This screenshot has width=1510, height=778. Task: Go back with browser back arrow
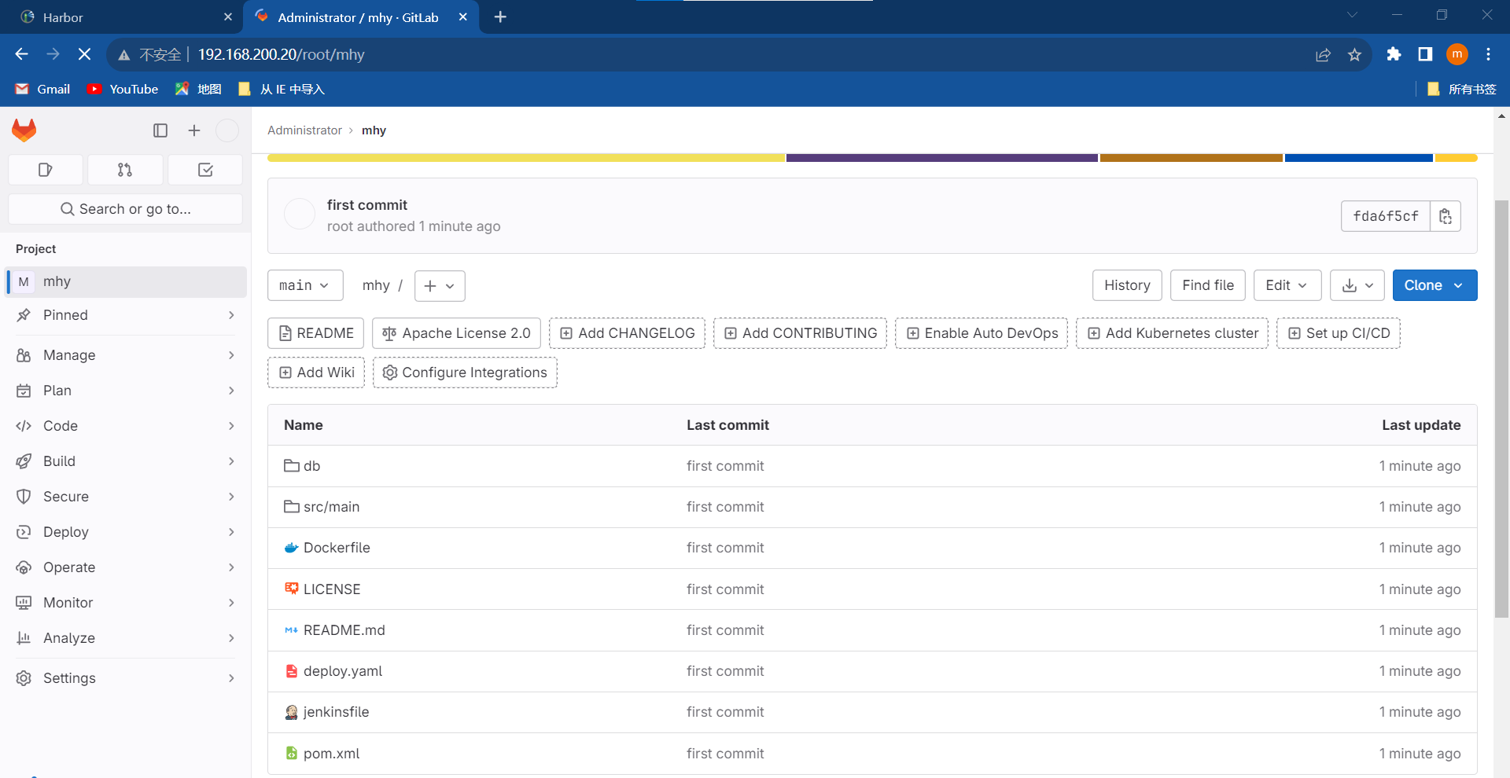[21, 54]
